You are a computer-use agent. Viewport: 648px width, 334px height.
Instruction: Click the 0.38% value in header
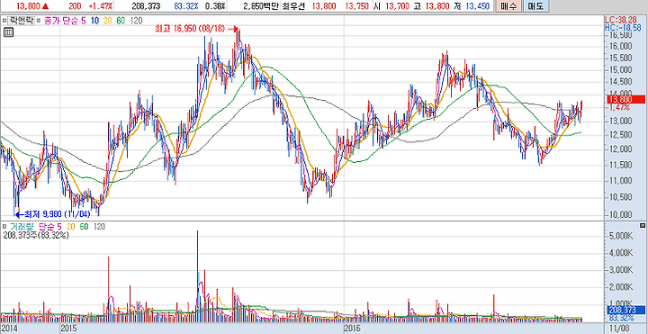click(215, 6)
